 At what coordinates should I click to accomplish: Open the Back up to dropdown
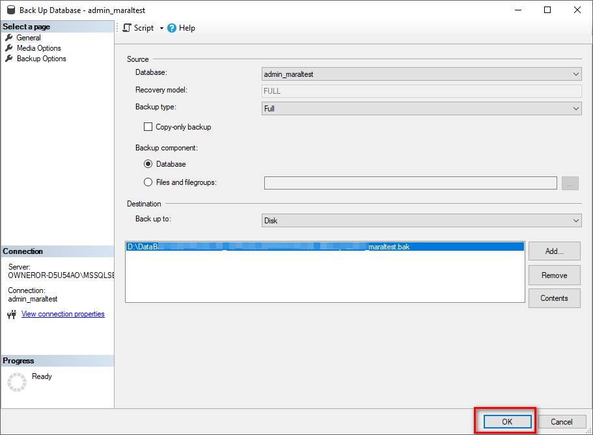575,221
